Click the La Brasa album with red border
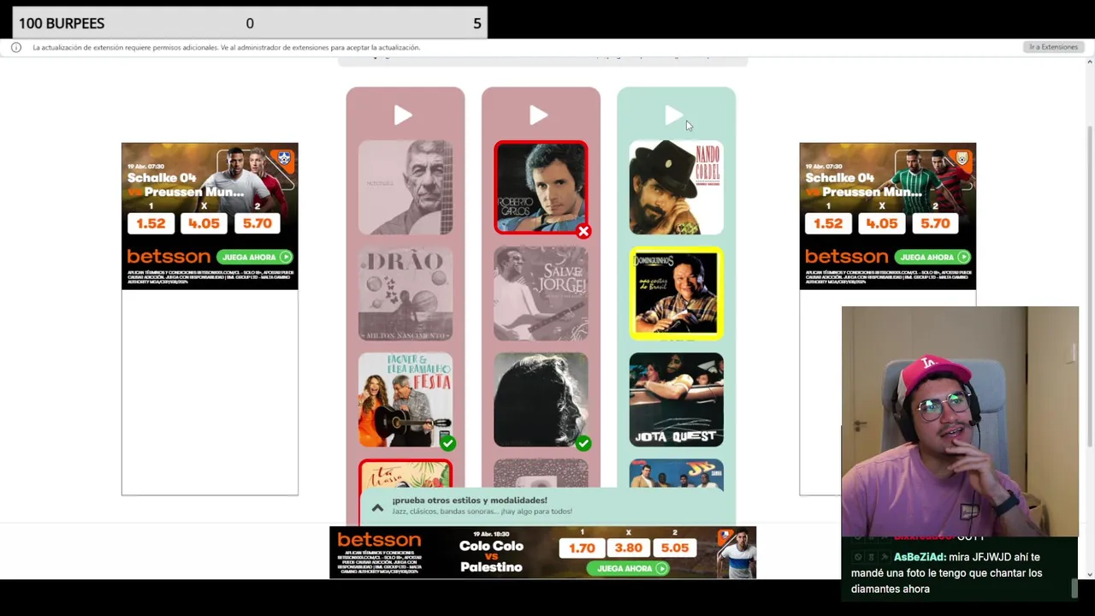 pyautogui.click(x=405, y=475)
